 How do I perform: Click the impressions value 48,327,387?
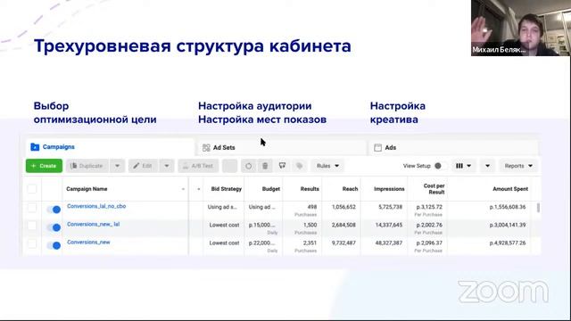click(389, 243)
